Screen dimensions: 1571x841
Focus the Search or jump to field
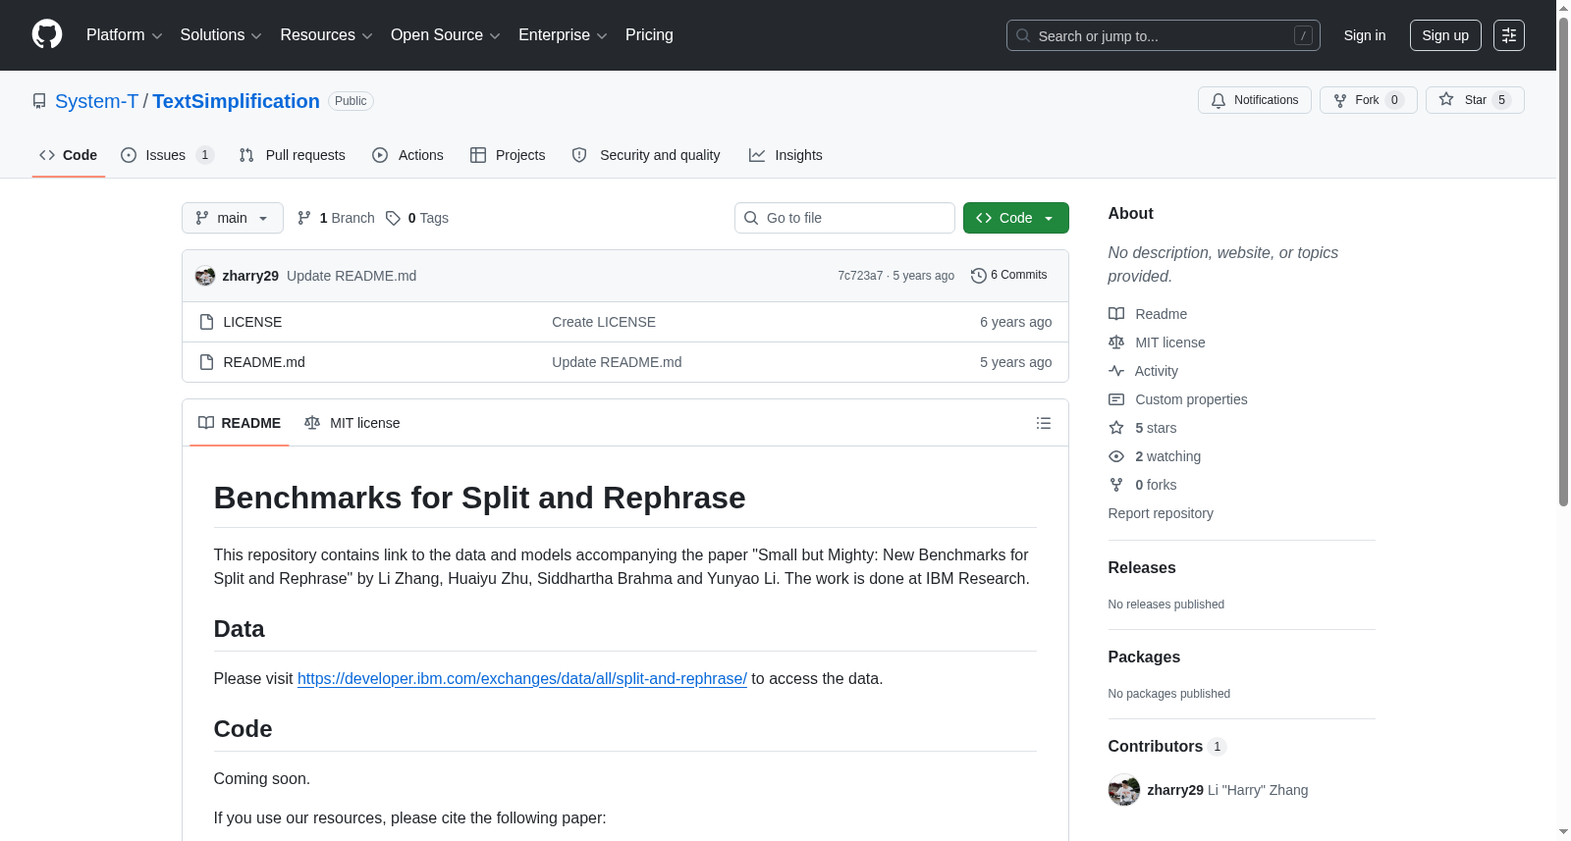tap(1164, 35)
